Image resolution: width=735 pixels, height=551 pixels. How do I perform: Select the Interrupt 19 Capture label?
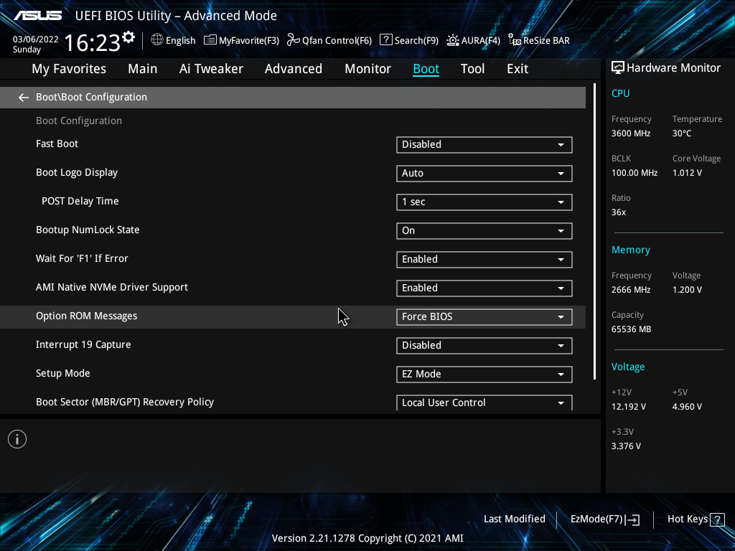pyautogui.click(x=83, y=344)
